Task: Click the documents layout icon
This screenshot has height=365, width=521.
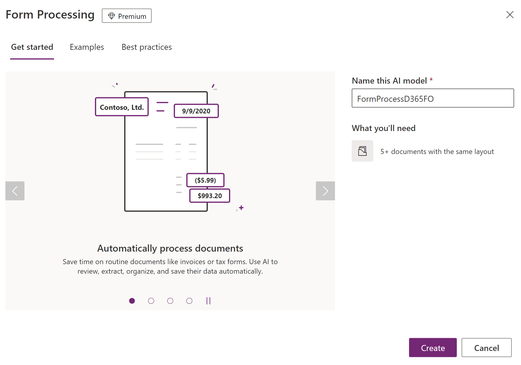Action: pyautogui.click(x=362, y=151)
